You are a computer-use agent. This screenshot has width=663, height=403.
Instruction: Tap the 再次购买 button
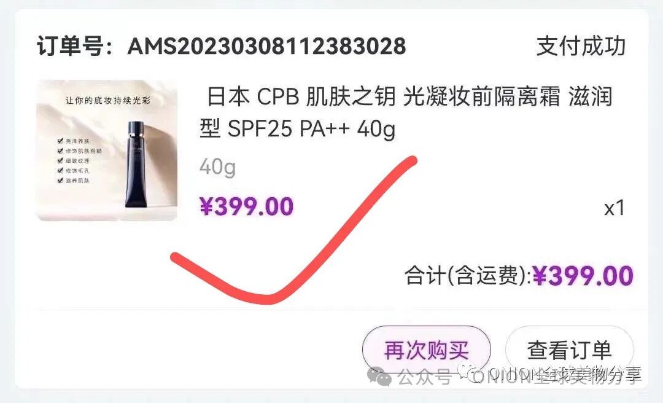pyautogui.click(x=426, y=350)
